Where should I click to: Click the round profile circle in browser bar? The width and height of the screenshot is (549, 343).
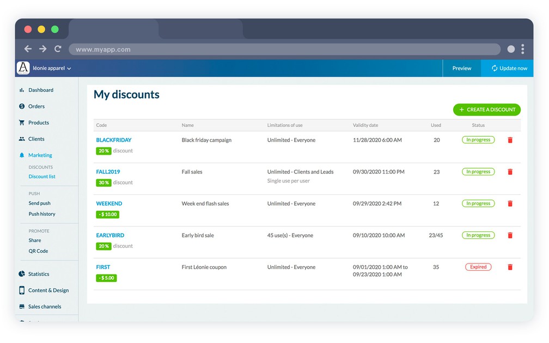point(511,49)
